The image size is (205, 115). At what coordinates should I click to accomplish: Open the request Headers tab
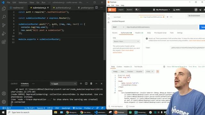pos(139,33)
